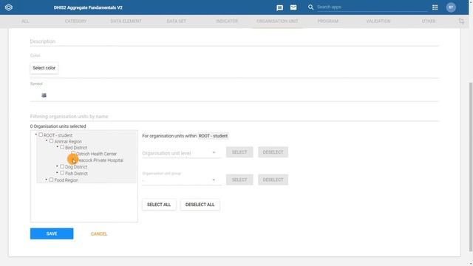This screenshot has width=473, height=266.
Task: Open the Organisation unit group dropdown
Action: coord(181,180)
